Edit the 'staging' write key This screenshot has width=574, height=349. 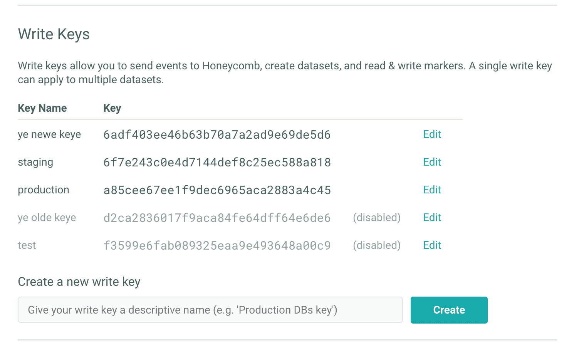tap(431, 162)
